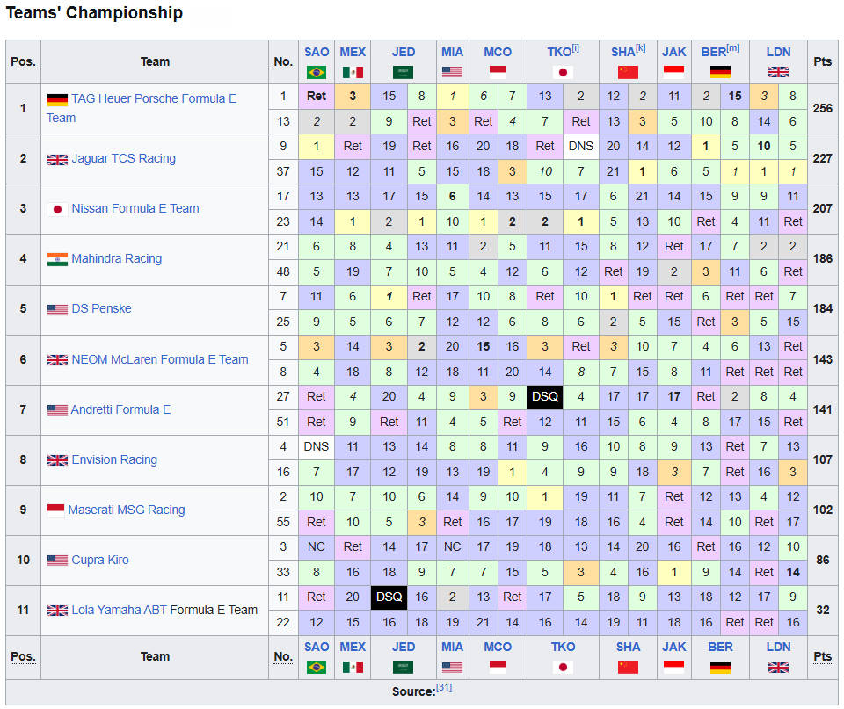Click JAK race link in top header

(x=674, y=52)
